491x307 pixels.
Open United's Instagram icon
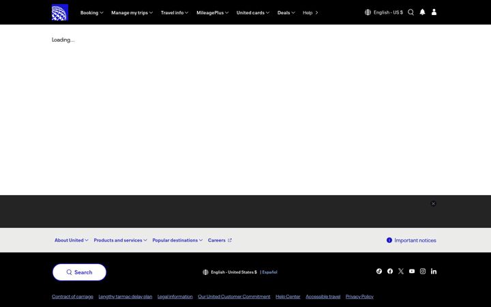[x=423, y=272]
